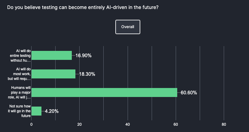Click the 60 tick on the x-axis
This screenshot has width=249, height=132.
(176, 125)
